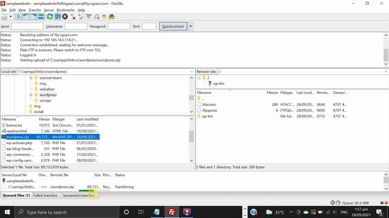Click the Quickconnect button
The image size is (389, 218).
pyautogui.click(x=173, y=26)
